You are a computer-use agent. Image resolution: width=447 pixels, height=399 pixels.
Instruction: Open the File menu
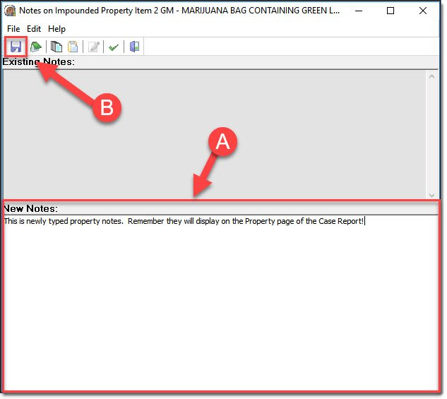[14, 29]
